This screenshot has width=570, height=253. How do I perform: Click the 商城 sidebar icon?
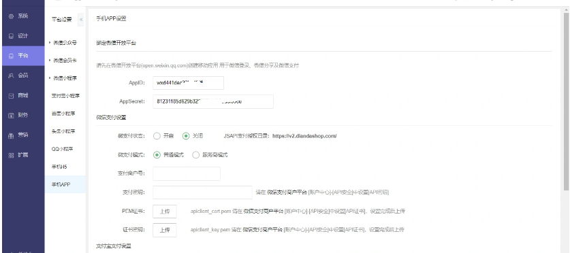(x=11, y=96)
